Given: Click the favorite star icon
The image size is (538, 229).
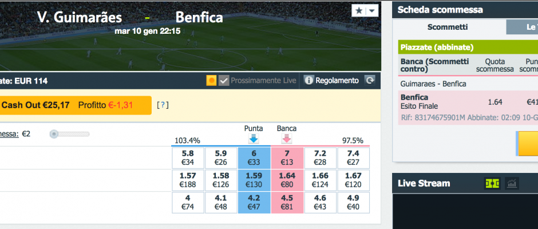Looking at the screenshot, I should point(359,11).
